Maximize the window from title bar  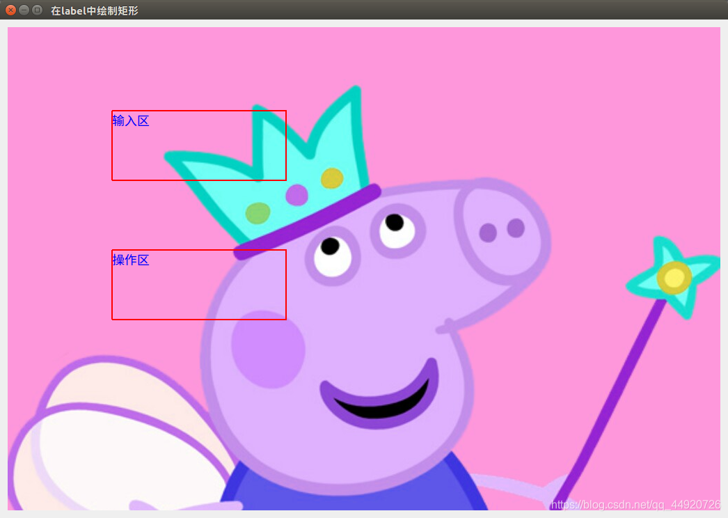[37, 10]
